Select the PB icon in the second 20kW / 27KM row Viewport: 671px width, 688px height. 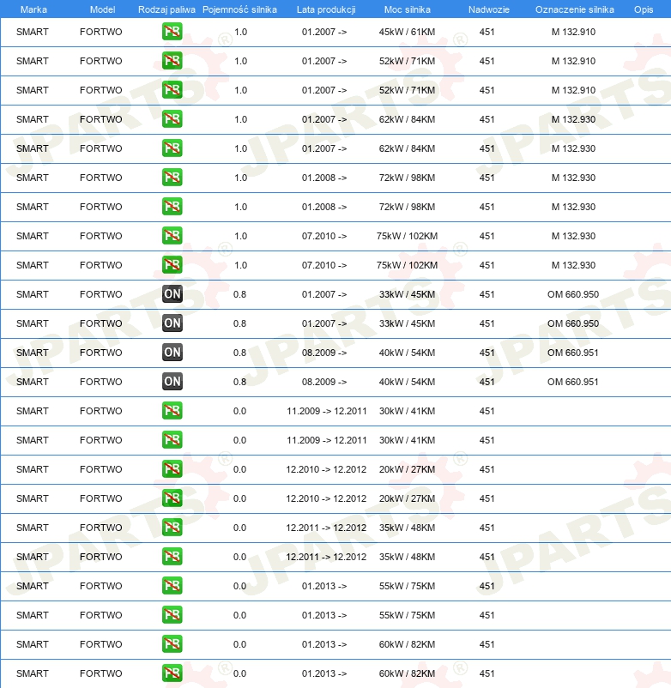click(x=172, y=498)
